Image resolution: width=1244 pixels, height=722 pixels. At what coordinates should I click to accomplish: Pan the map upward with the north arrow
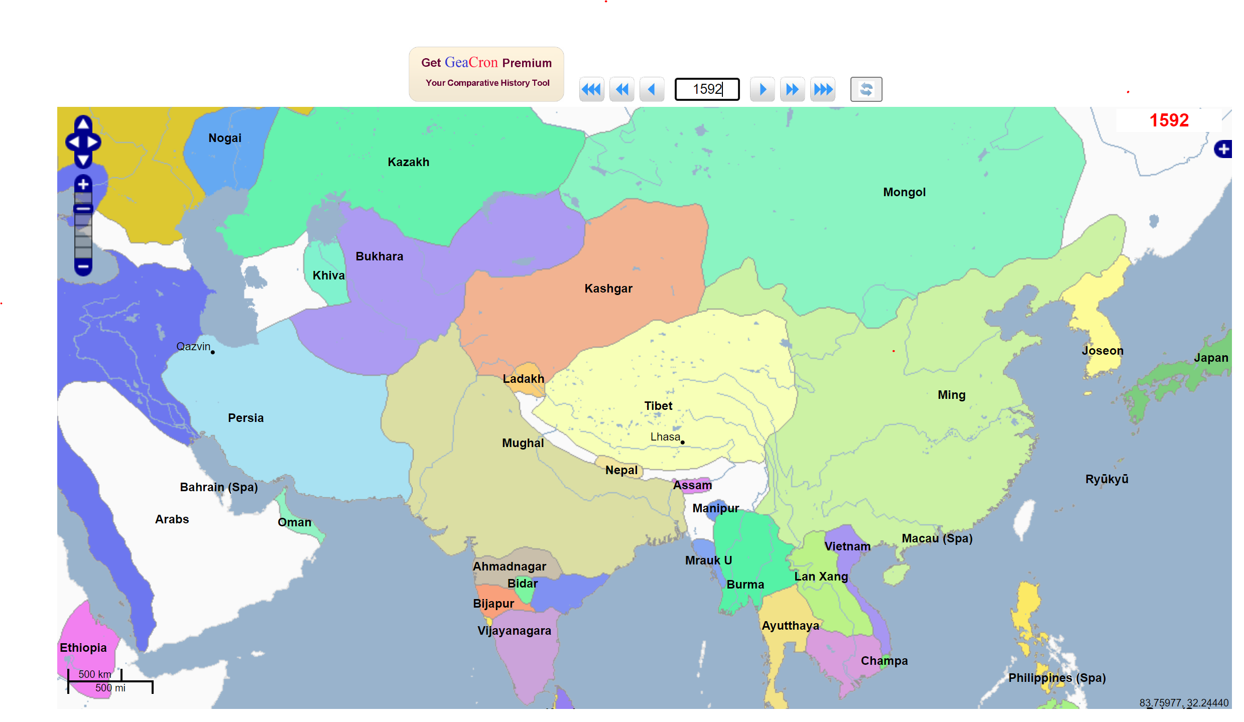pyautogui.click(x=83, y=123)
